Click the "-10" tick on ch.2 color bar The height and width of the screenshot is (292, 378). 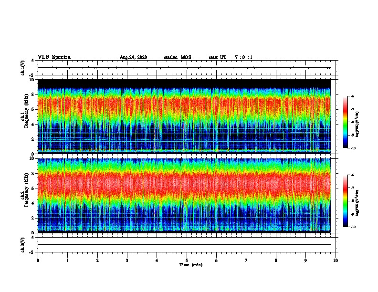click(353, 227)
